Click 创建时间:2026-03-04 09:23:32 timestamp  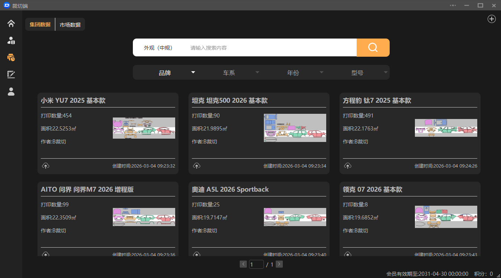[x=144, y=166]
